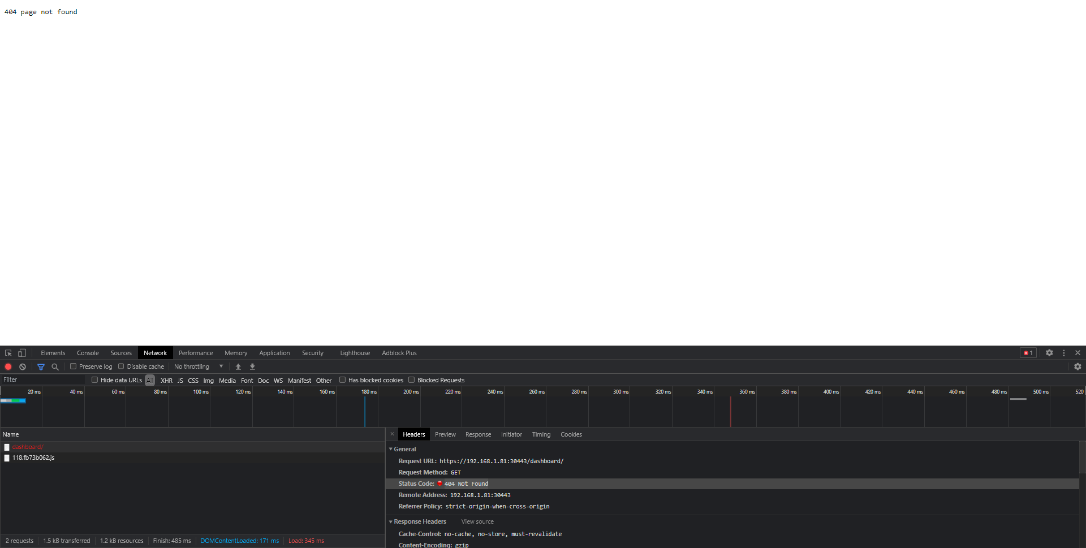Toggle the network filter bar
1086x548 pixels.
(x=40, y=366)
